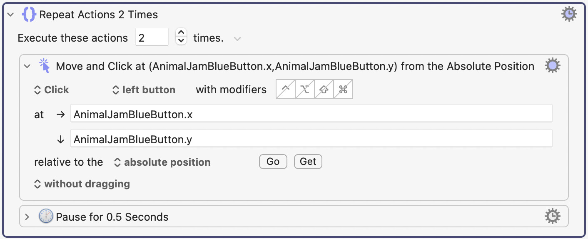
Task: Toggle the Control modifier key
Action: point(286,90)
